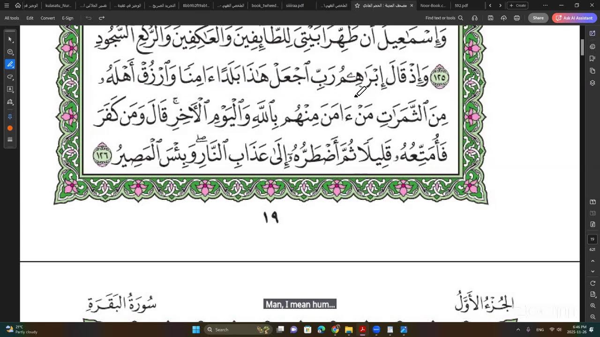Redo the last action

tap(102, 18)
